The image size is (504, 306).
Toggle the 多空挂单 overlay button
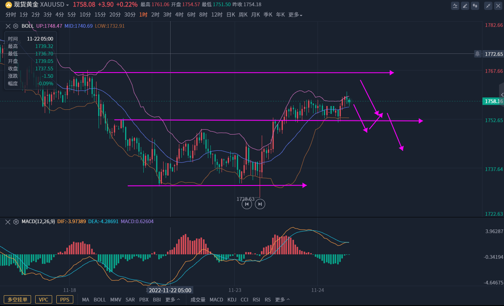(17, 299)
